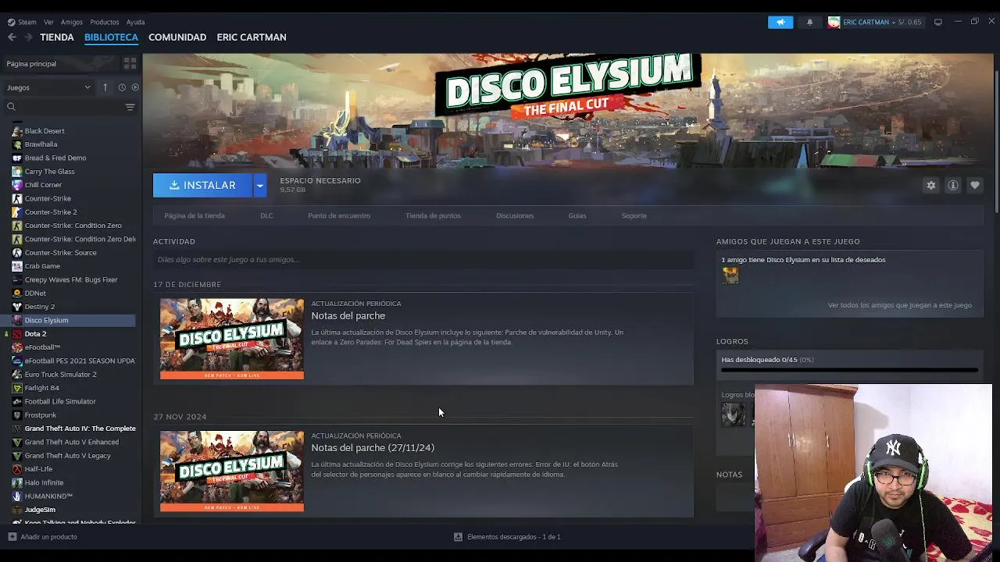The width and height of the screenshot is (1000, 562).
Task: Select Half-Life in game list
Action: click(x=38, y=469)
